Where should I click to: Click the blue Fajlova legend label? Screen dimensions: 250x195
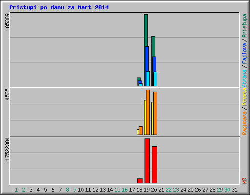coord(244,54)
